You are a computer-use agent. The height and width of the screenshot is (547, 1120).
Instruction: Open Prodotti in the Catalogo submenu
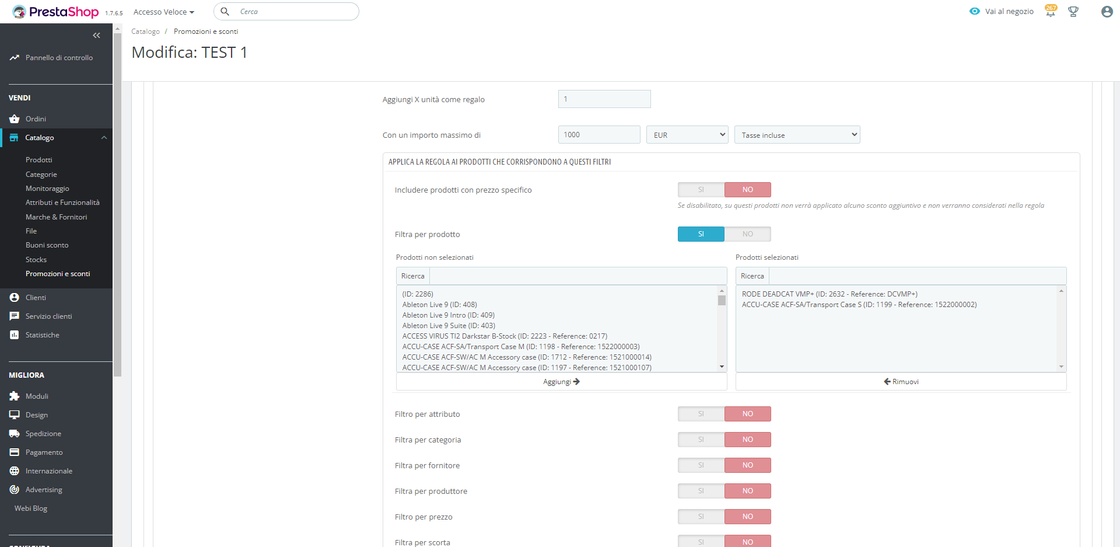(39, 160)
